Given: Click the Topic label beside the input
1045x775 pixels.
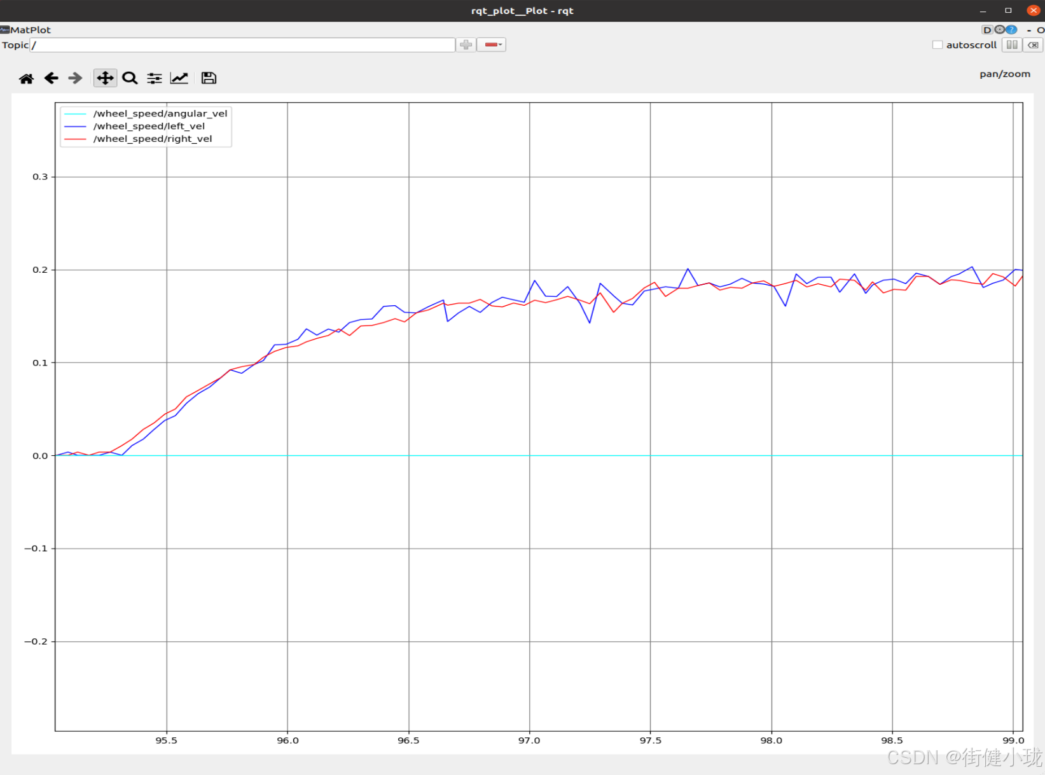Looking at the screenshot, I should click(15, 45).
